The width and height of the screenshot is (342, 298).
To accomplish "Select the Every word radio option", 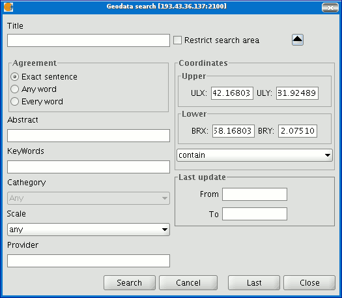I will point(14,102).
